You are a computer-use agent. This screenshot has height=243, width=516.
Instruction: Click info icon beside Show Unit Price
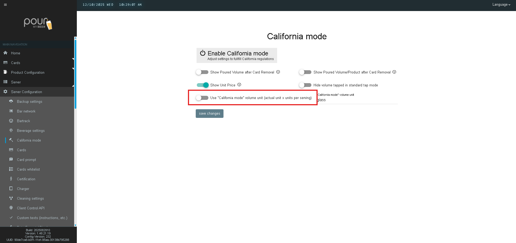click(x=239, y=85)
